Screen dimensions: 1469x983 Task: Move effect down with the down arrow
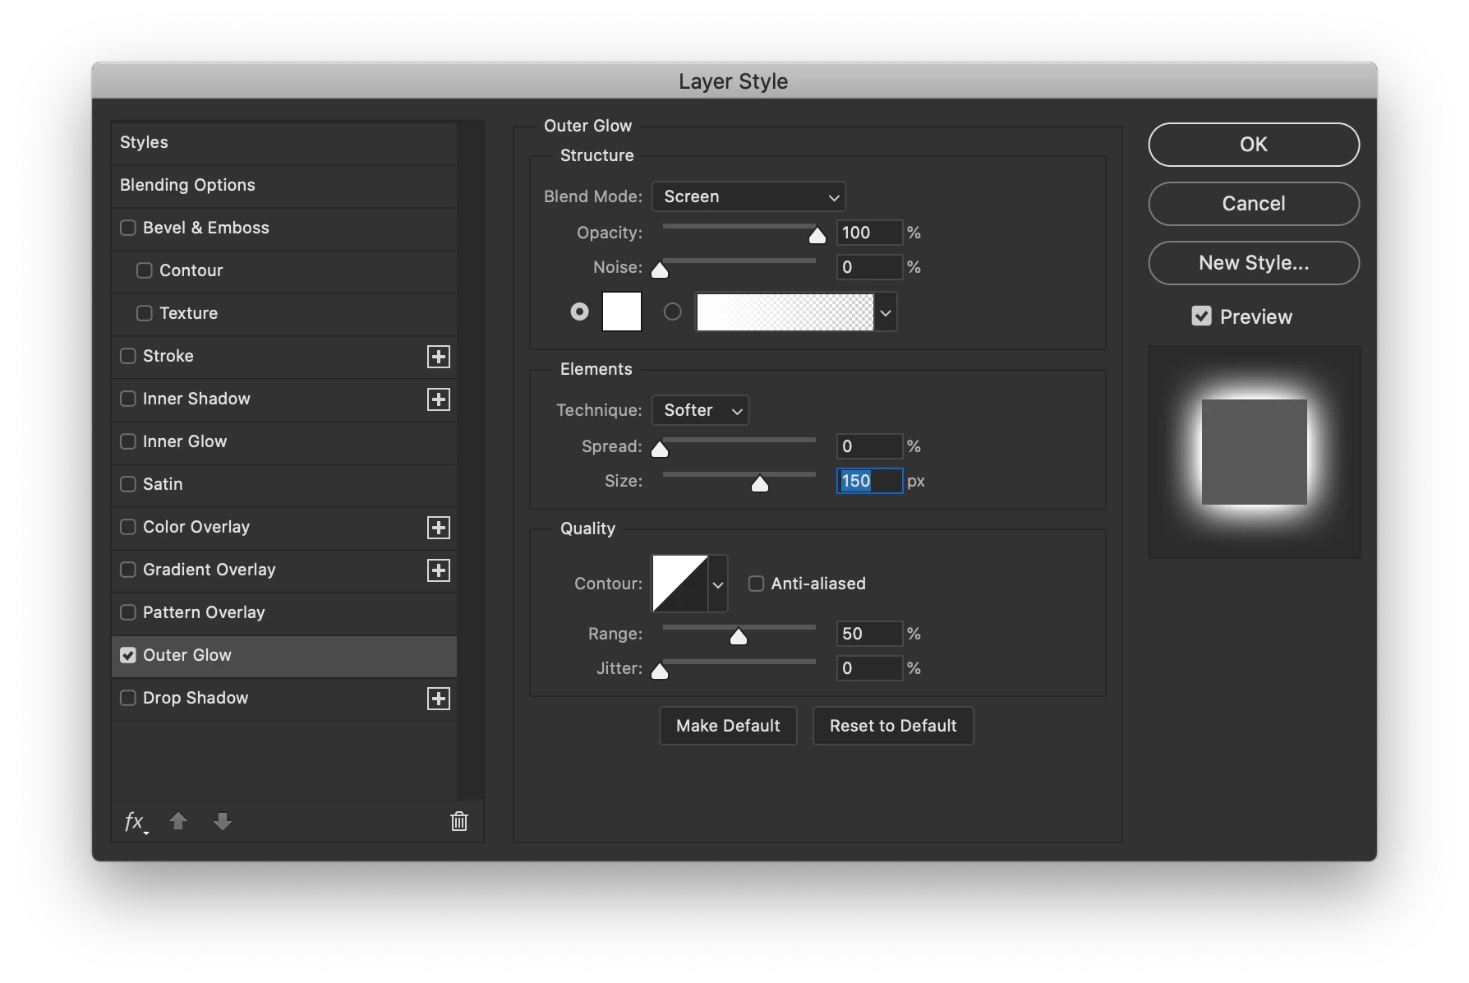(x=223, y=821)
